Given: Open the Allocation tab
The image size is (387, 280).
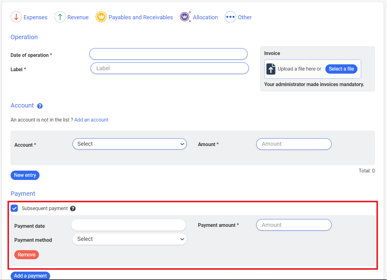Looking at the screenshot, I should [205, 17].
